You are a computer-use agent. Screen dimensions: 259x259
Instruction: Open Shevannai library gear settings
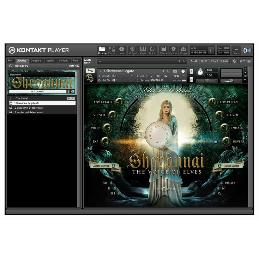pyautogui.click(x=73, y=91)
